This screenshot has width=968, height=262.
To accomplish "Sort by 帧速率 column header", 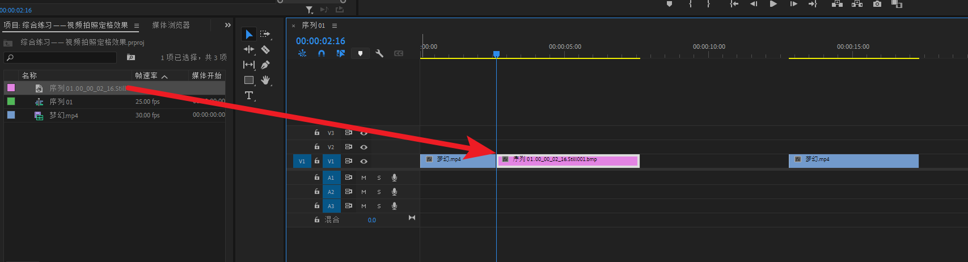I will tap(146, 75).
